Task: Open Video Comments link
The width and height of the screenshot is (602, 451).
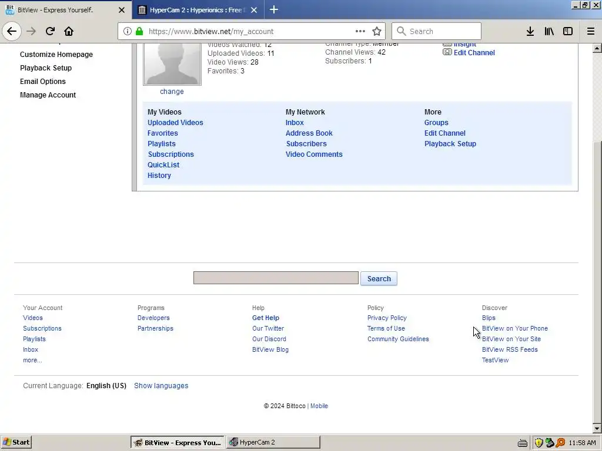Action: tap(314, 154)
